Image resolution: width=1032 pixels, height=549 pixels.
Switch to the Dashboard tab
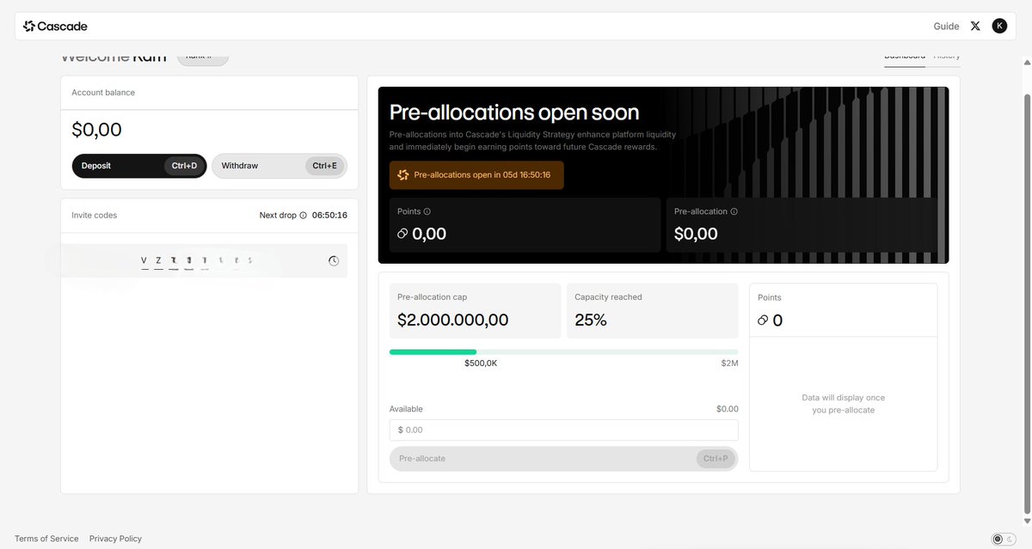905,57
